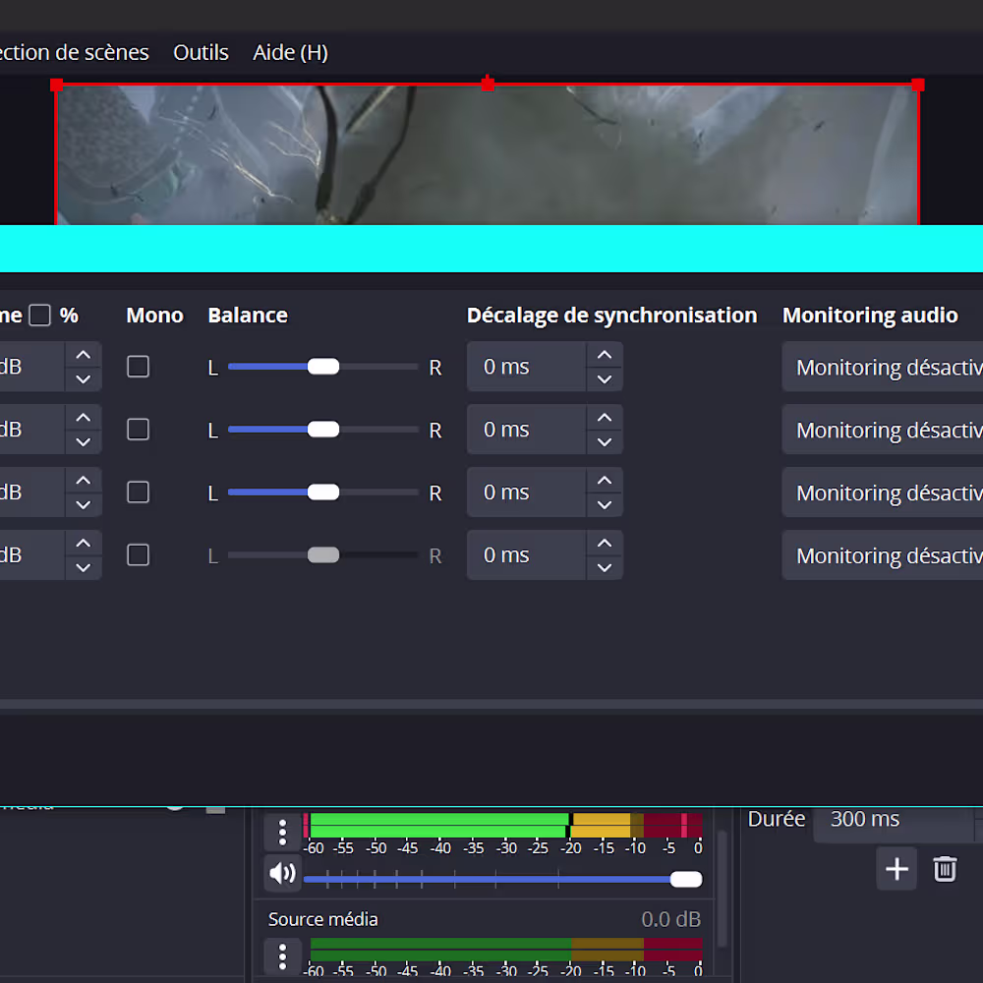Click the top-right red resize handle of the preview
This screenshot has height=983, width=983.
[x=918, y=85]
